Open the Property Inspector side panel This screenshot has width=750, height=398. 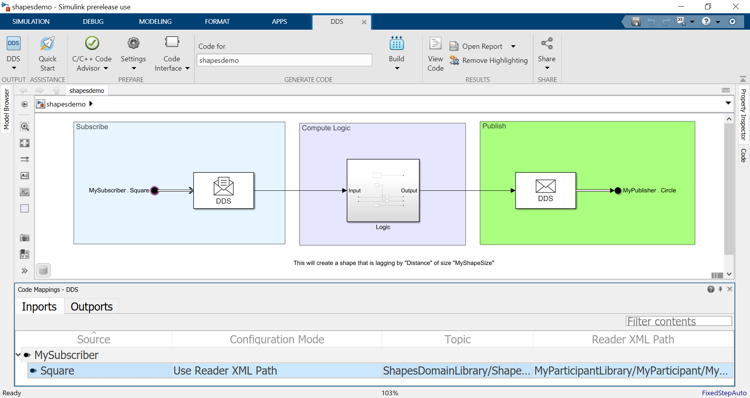point(743,114)
